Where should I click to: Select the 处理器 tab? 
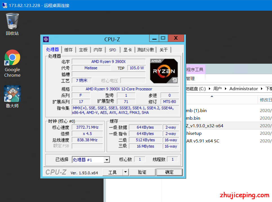(52, 49)
